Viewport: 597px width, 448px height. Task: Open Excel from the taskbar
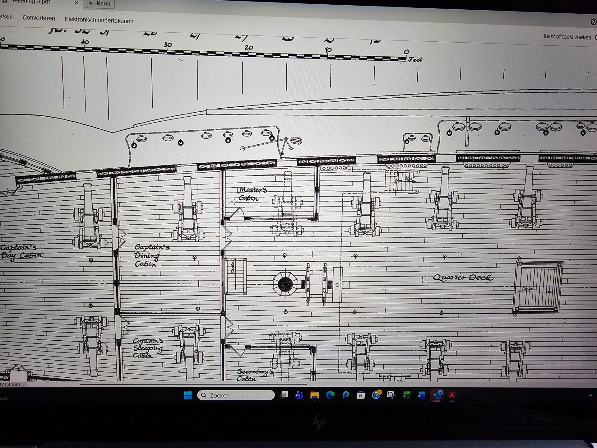click(x=406, y=395)
